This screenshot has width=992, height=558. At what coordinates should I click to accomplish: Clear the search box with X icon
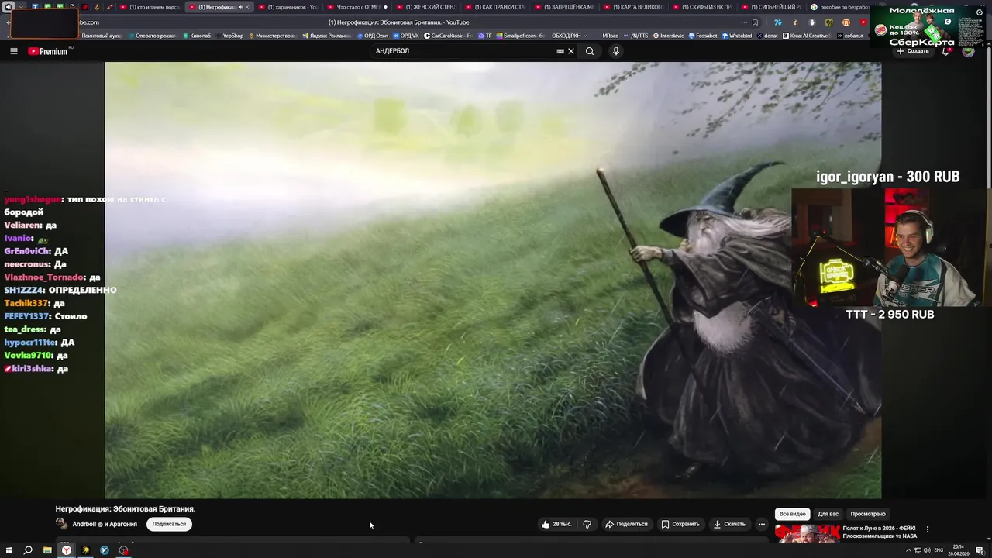click(x=571, y=51)
